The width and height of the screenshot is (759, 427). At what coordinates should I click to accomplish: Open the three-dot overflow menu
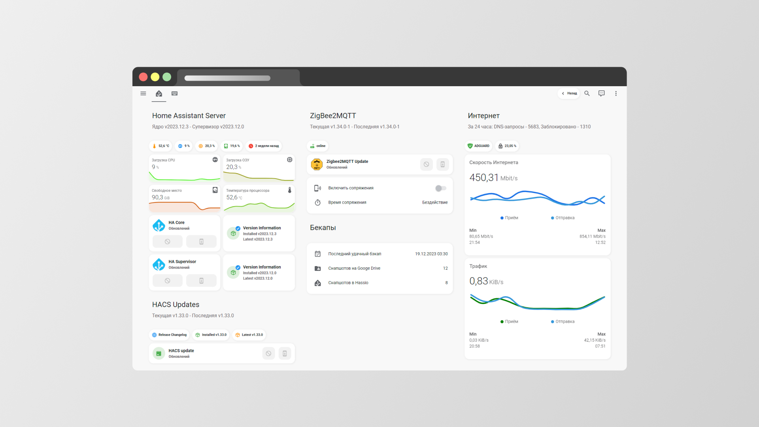[x=616, y=94]
